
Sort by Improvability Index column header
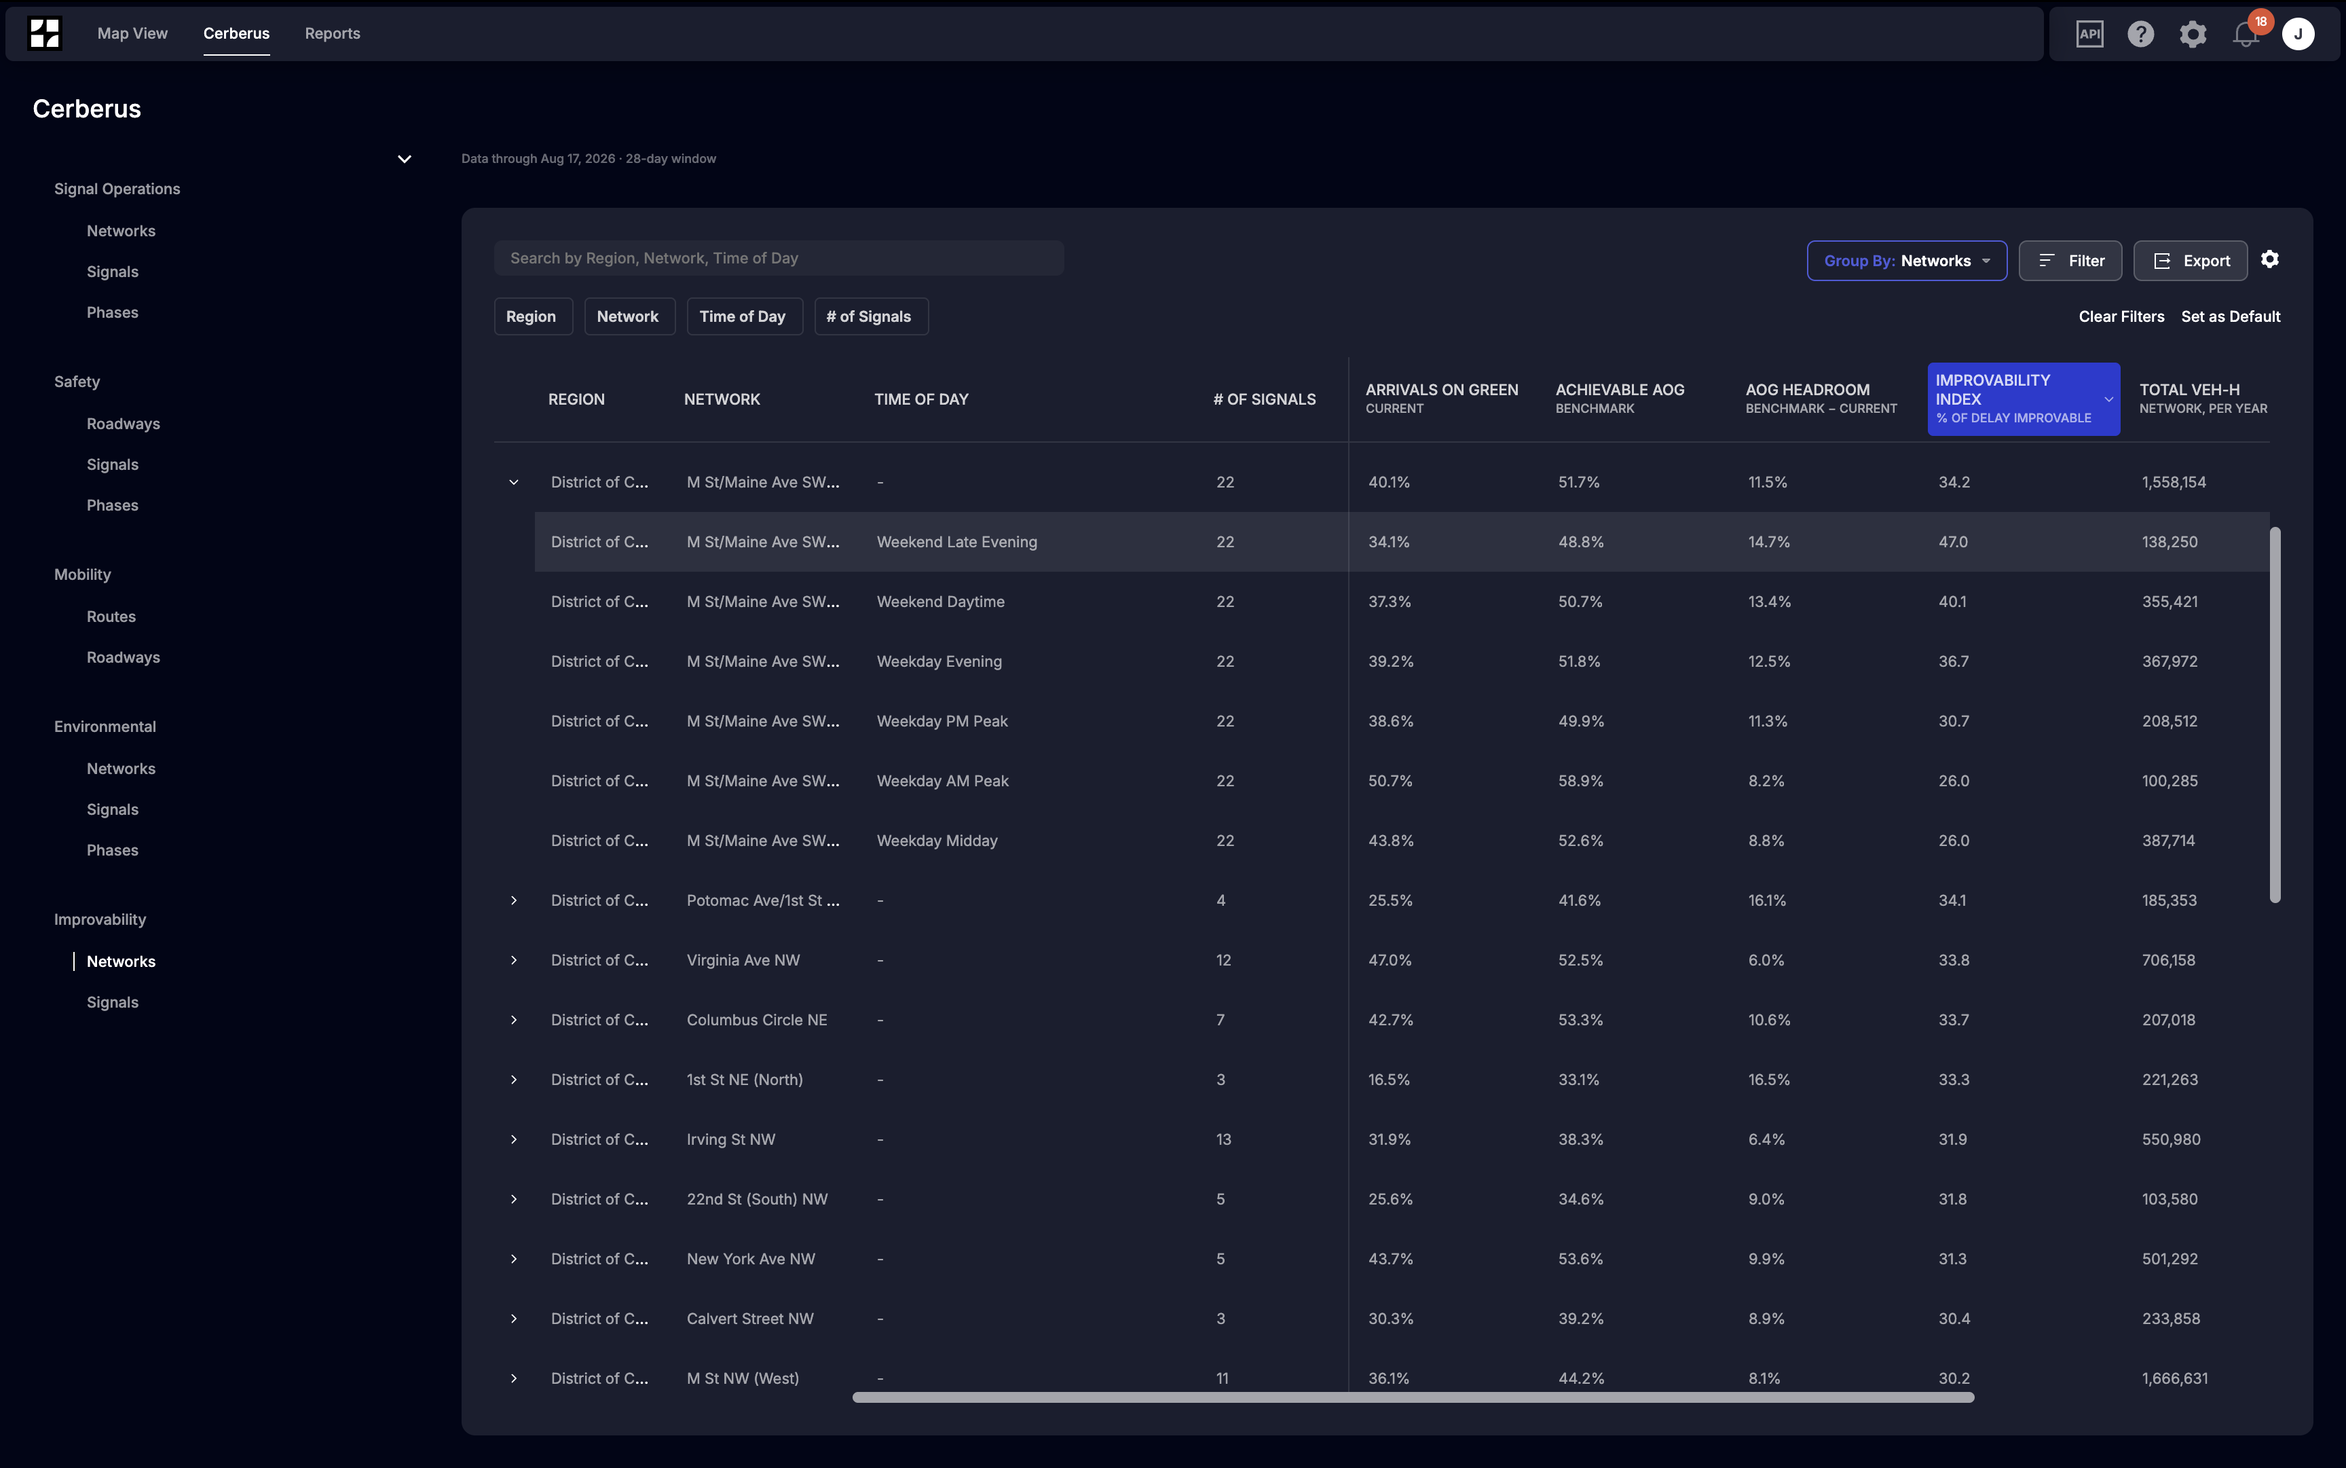click(2023, 399)
